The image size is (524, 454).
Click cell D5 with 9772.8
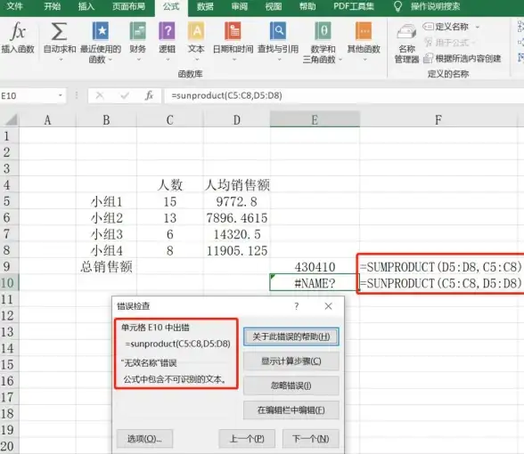click(x=237, y=201)
